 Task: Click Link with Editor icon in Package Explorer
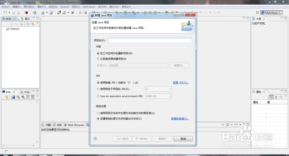point(33,24)
